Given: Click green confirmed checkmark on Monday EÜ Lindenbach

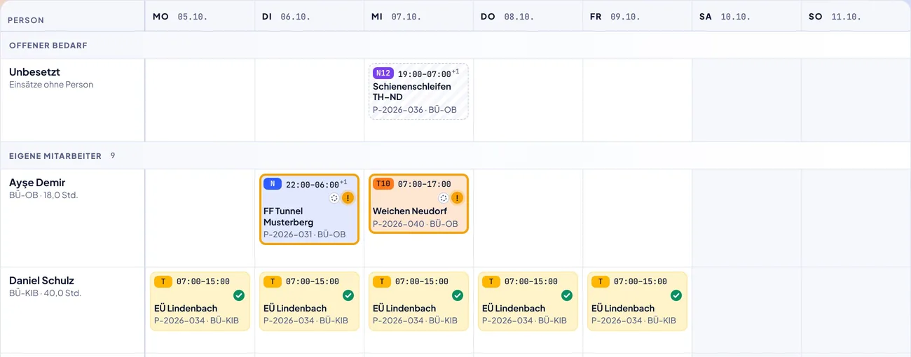Looking at the screenshot, I should [239, 295].
